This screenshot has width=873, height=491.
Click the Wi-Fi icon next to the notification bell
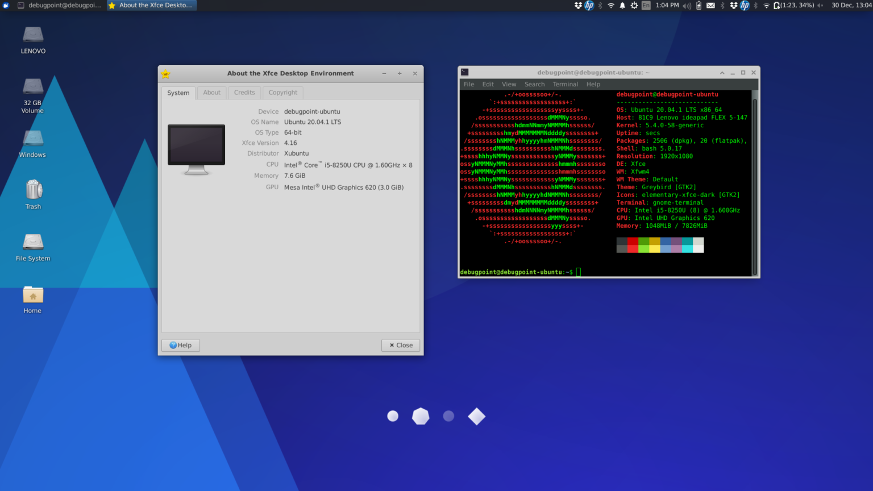[611, 5]
